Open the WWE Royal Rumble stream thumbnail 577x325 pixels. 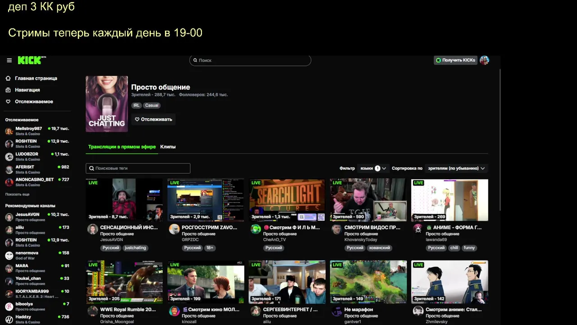124,282
